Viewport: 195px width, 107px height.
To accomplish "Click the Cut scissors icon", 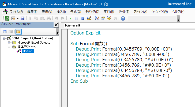I will click(30, 18).
